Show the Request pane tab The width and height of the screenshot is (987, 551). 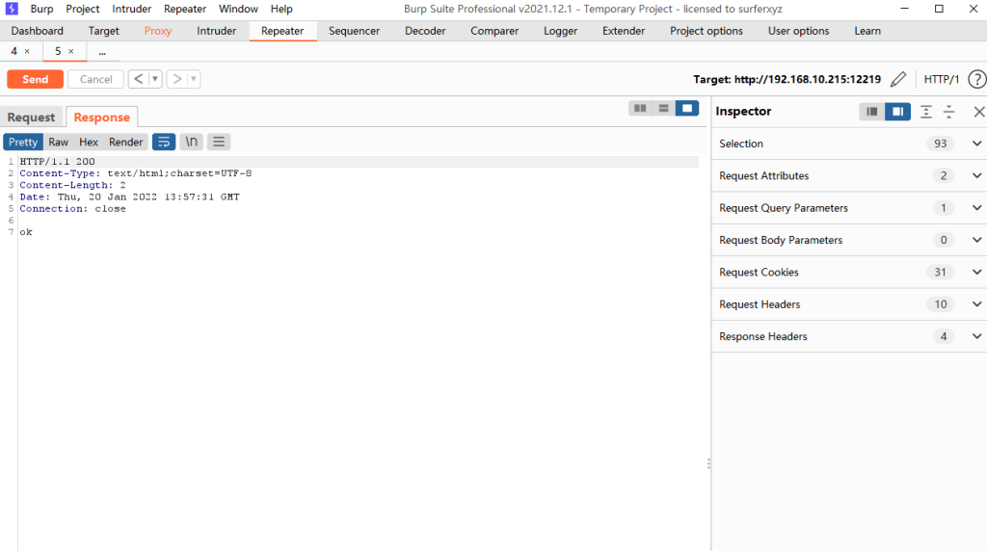click(x=31, y=117)
